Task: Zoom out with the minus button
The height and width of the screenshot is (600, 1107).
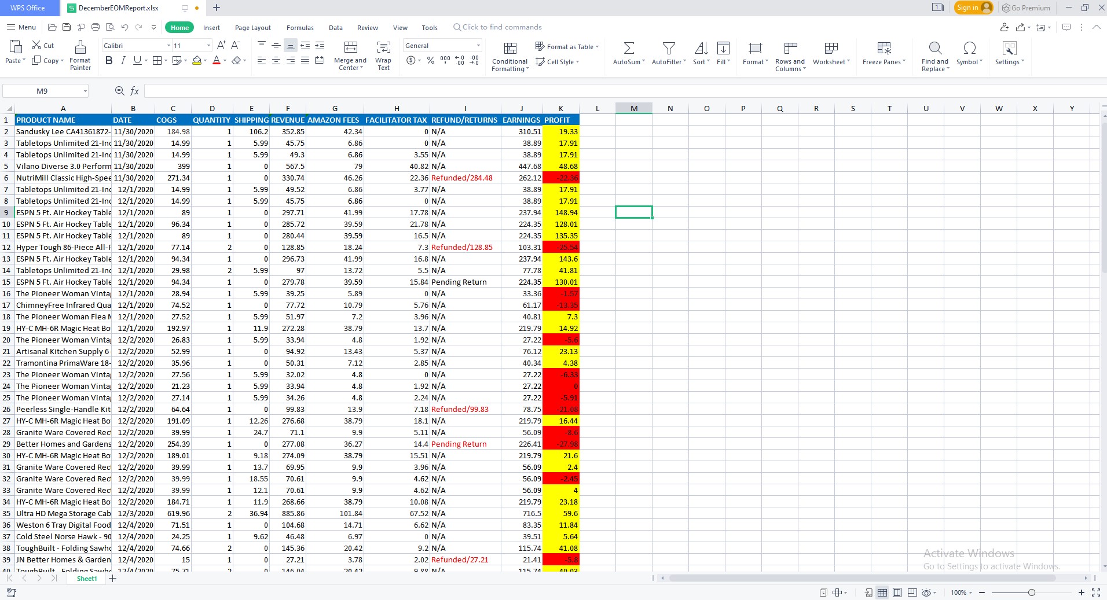Action: 982,592
